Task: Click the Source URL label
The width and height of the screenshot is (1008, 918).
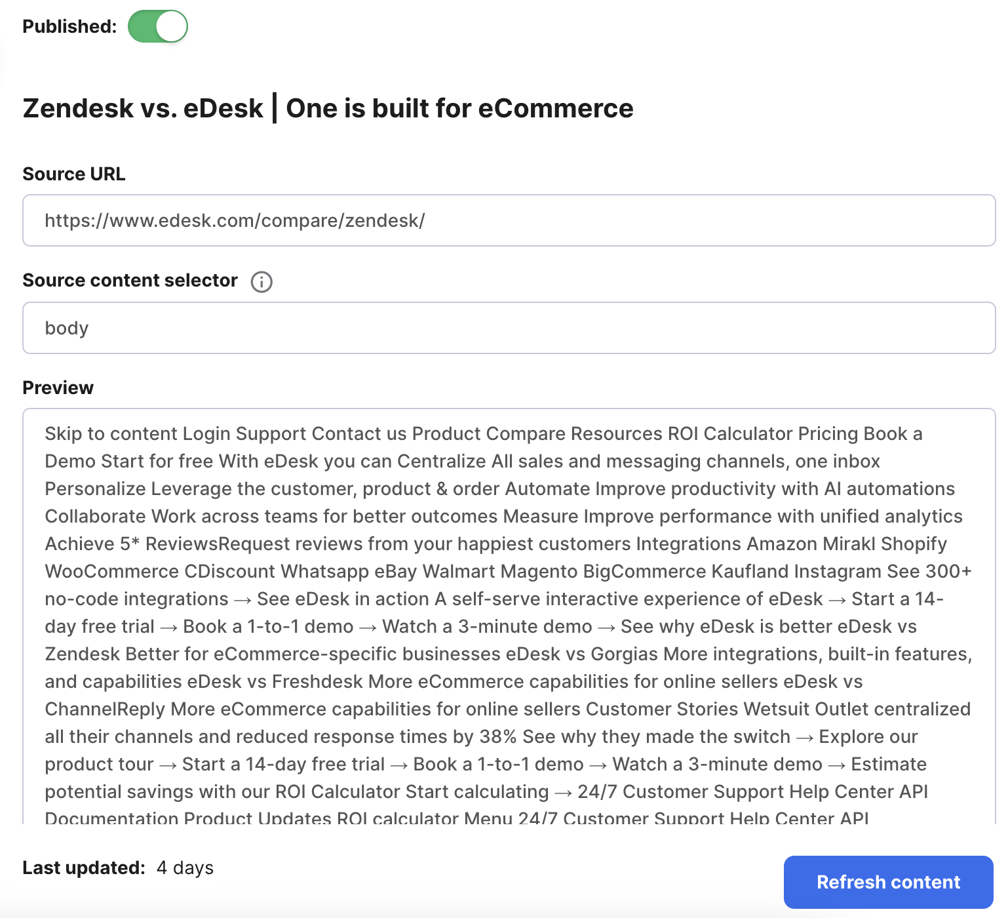Action: click(x=74, y=174)
